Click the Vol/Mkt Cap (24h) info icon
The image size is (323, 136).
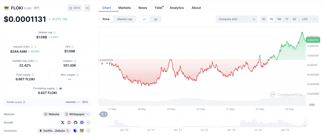coord(37,61)
